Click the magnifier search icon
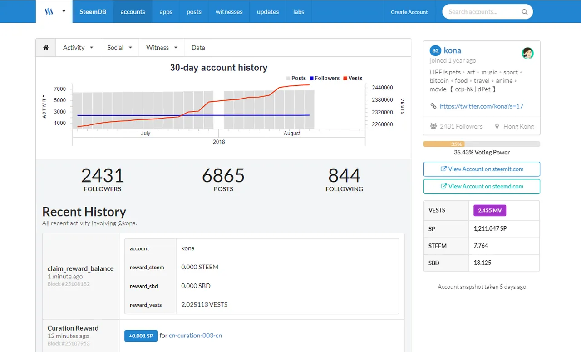The height and width of the screenshot is (352, 581). pyautogui.click(x=525, y=12)
